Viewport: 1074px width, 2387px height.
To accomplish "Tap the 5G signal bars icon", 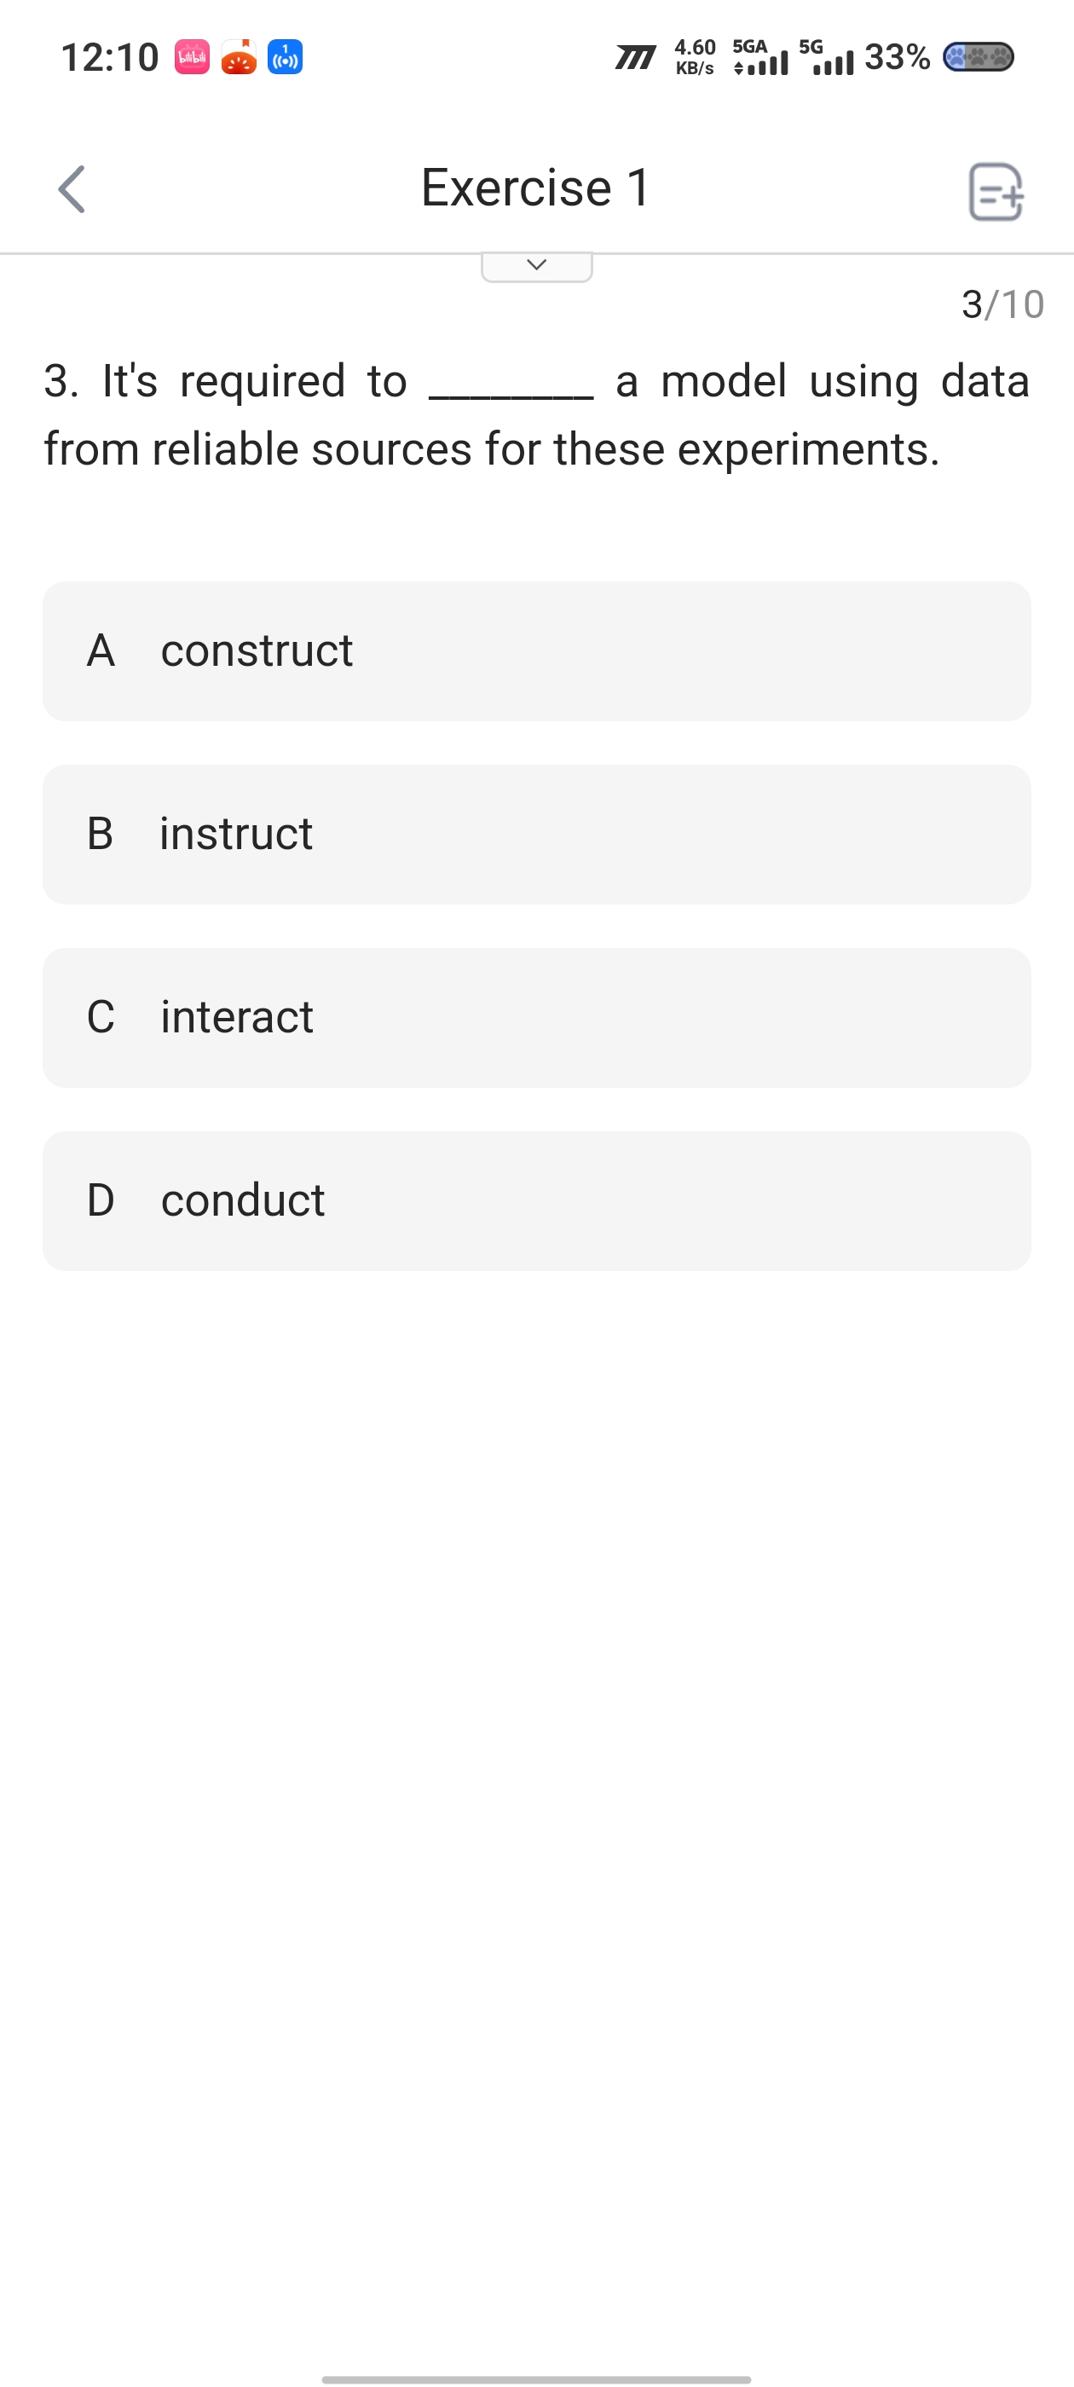I will click(x=827, y=57).
